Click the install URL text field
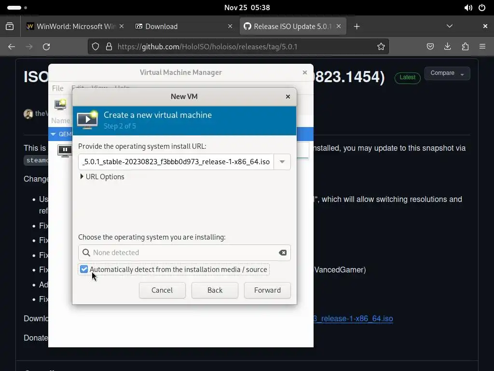 176,162
